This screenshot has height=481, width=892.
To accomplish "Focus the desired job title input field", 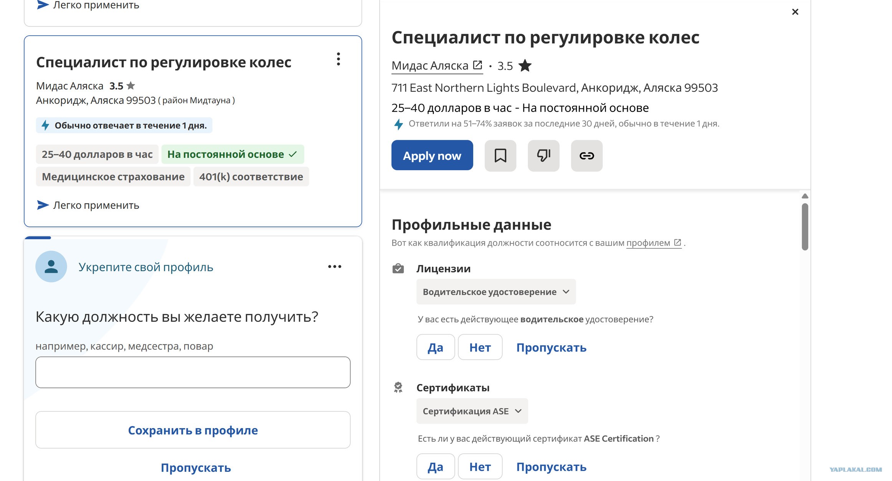I will click(193, 372).
